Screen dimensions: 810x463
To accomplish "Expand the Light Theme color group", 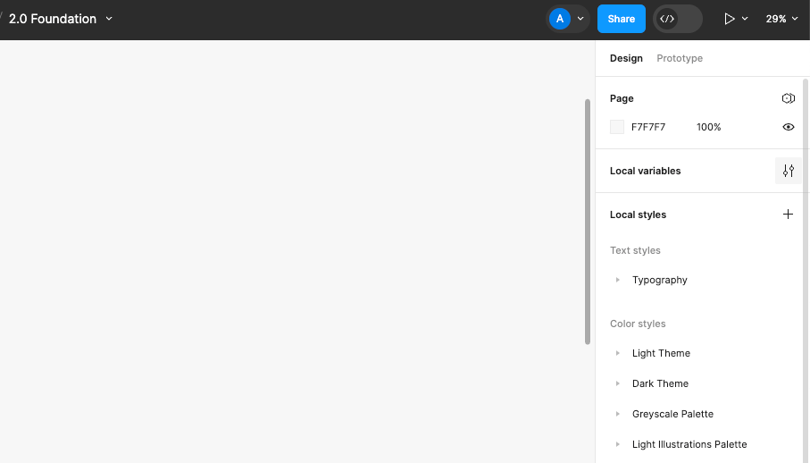I will [617, 353].
